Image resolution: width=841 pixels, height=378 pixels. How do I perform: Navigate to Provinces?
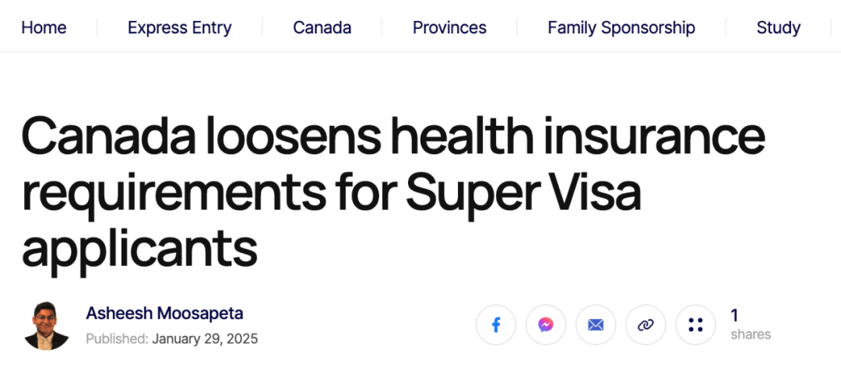click(449, 27)
